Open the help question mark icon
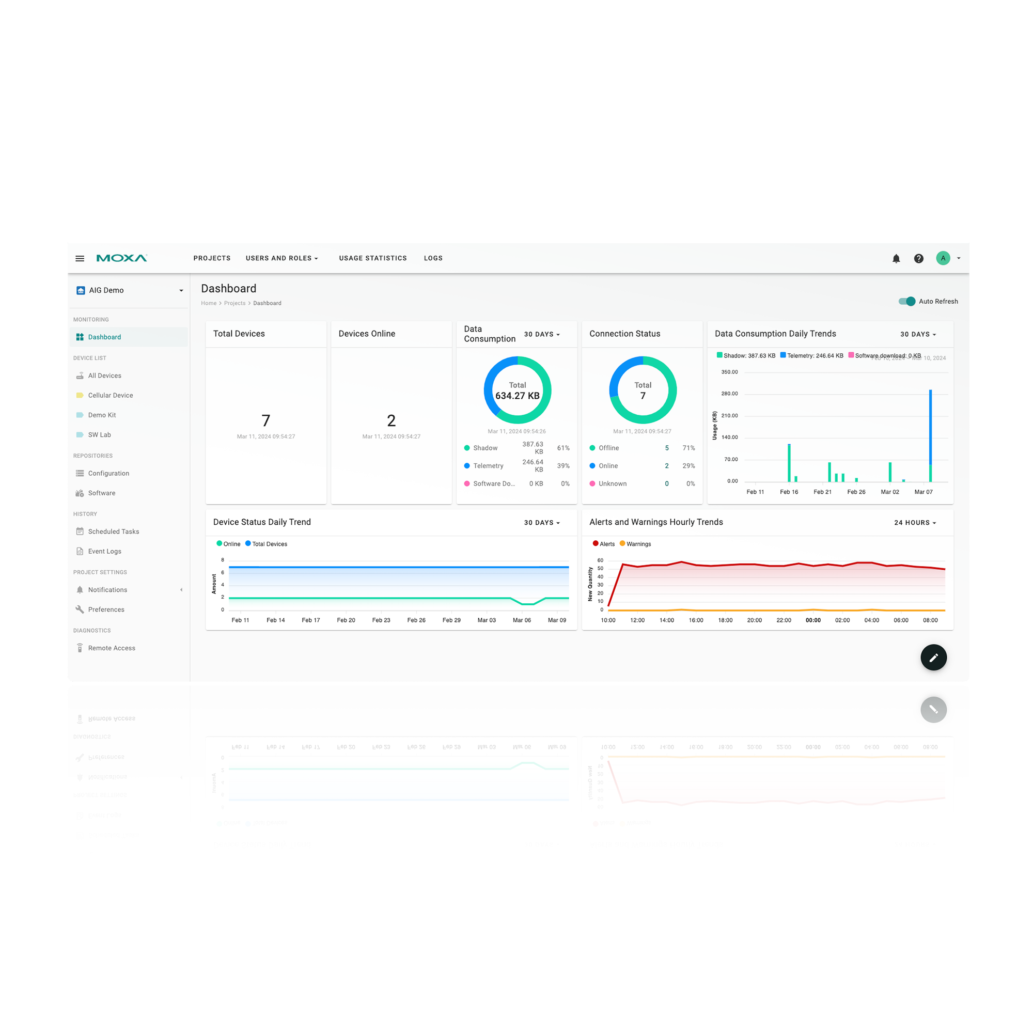The image size is (1033, 1033). [918, 258]
